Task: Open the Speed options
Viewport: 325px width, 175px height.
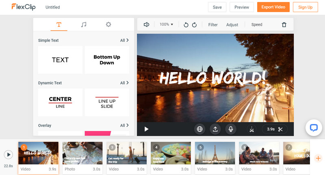Action: [x=257, y=24]
